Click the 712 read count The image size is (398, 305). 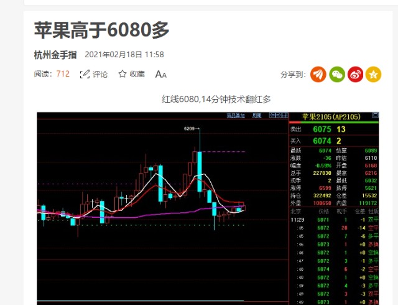coord(63,74)
